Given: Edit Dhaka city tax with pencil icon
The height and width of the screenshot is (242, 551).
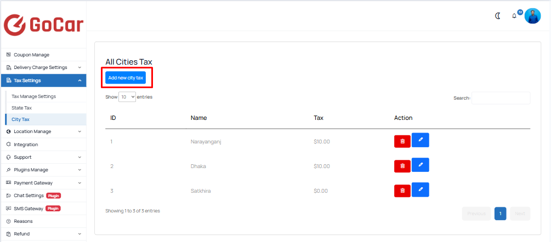Looking at the screenshot, I should coord(421,165).
